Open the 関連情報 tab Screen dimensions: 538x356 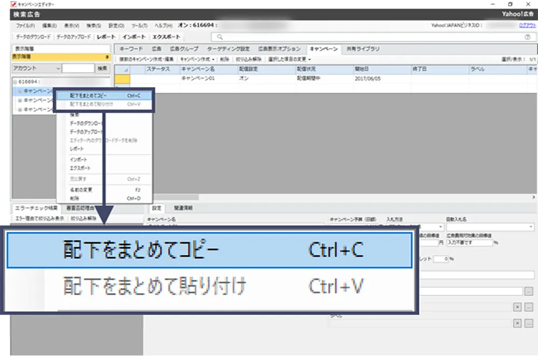[x=182, y=208]
